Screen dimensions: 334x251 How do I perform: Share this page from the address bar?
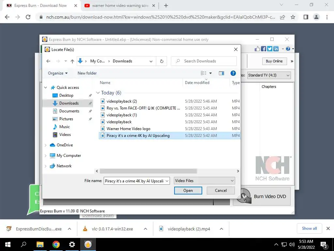click(x=282, y=17)
